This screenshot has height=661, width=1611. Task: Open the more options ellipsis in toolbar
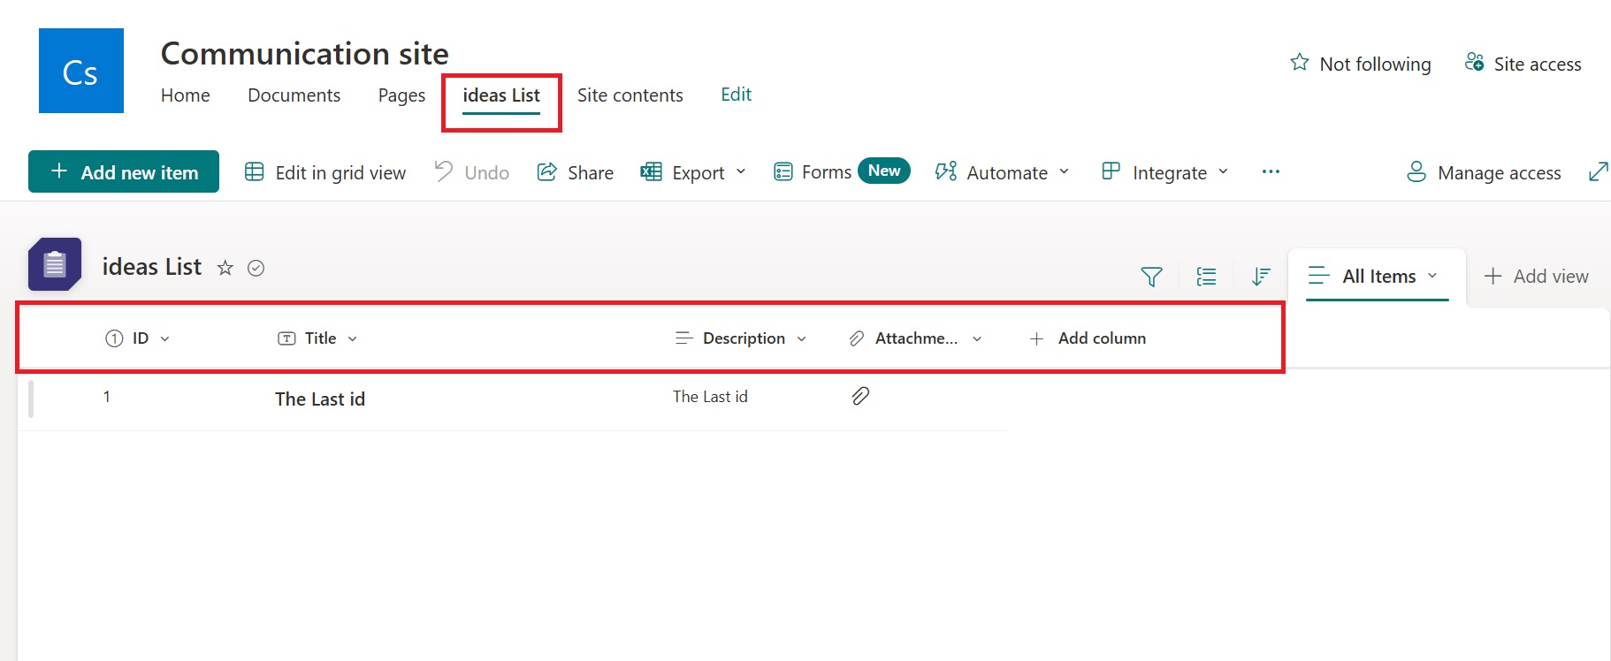[1271, 171]
